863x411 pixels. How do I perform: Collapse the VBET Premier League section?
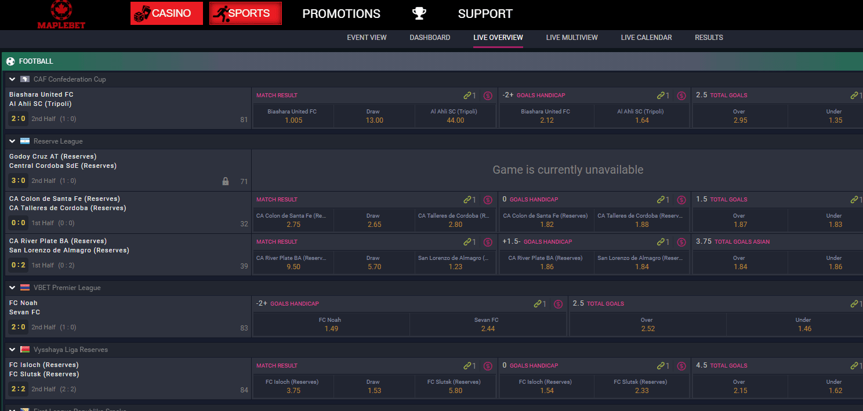pos(12,288)
